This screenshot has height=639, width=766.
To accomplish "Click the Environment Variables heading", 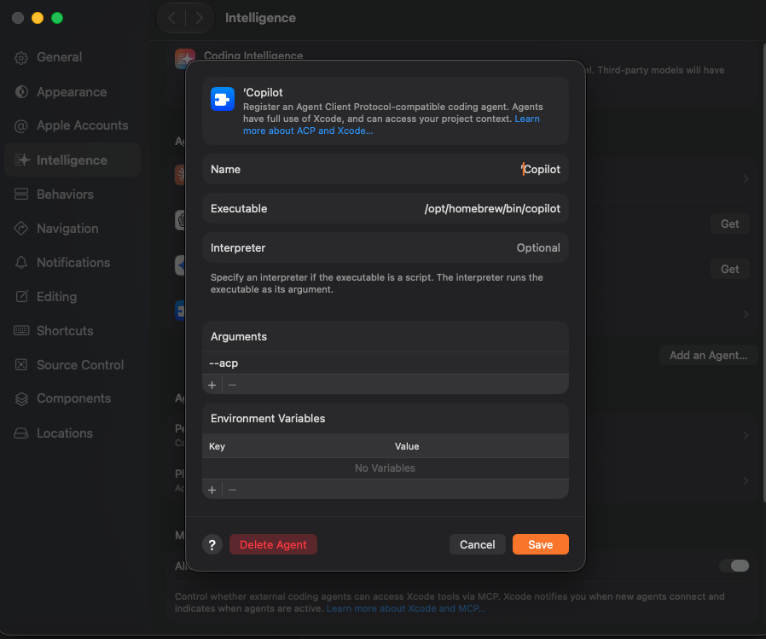I will 268,419.
